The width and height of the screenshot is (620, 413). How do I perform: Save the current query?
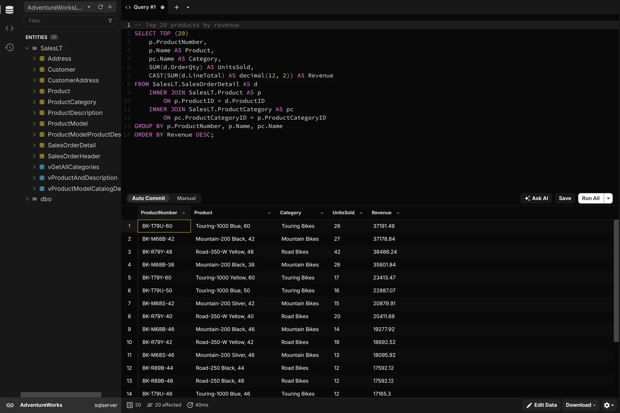565,198
